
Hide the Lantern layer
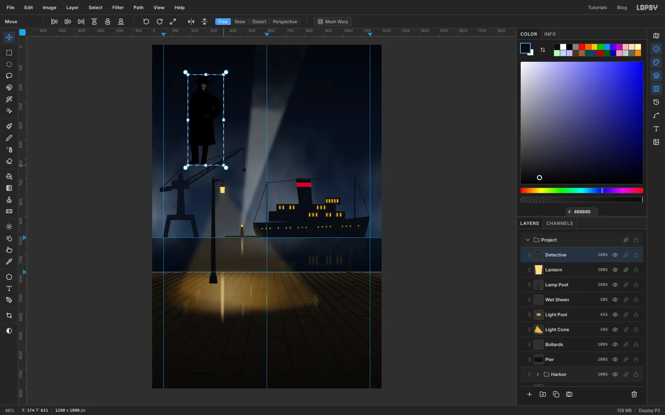(615, 270)
